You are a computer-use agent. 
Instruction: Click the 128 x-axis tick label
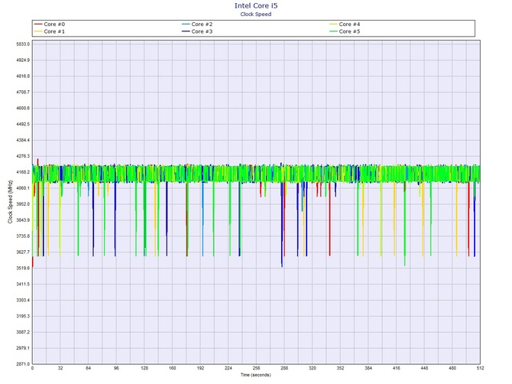[144, 368]
